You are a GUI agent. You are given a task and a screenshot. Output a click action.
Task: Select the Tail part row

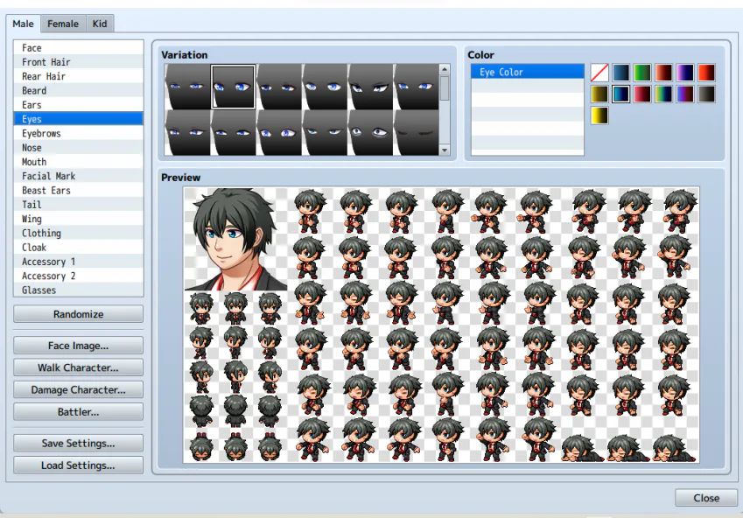tap(79, 204)
